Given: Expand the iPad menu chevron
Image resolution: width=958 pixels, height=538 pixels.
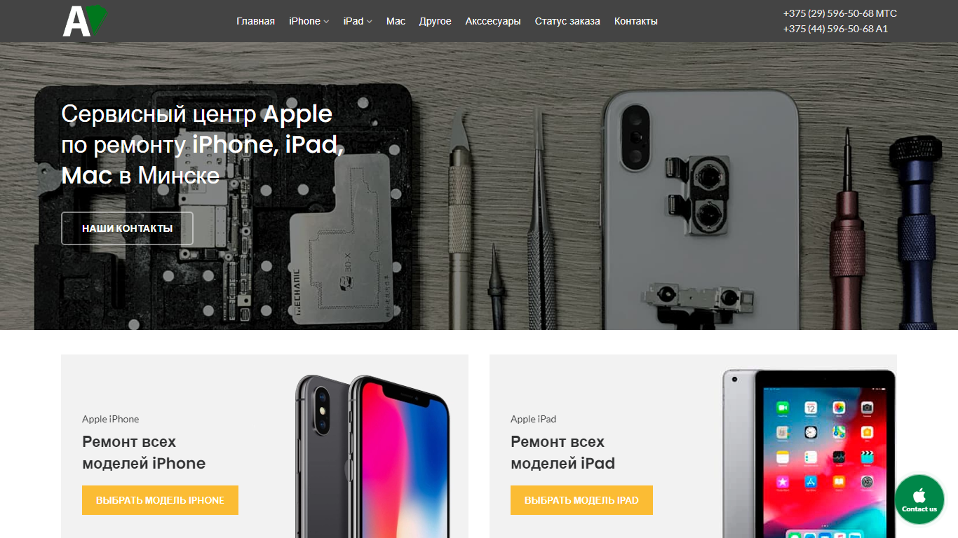Looking at the screenshot, I should pyautogui.click(x=370, y=22).
